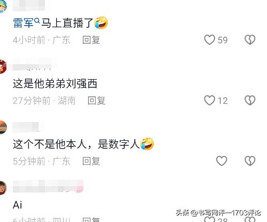Reply to the Ai comment

click(x=91, y=220)
